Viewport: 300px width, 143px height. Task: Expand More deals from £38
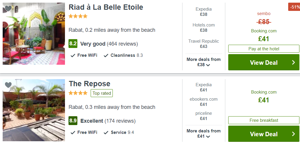point(203,62)
